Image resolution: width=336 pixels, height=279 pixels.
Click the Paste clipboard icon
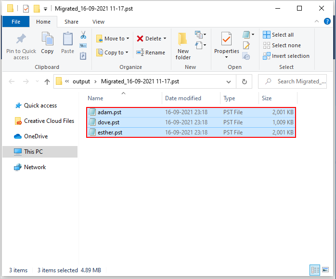click(68, 39)
